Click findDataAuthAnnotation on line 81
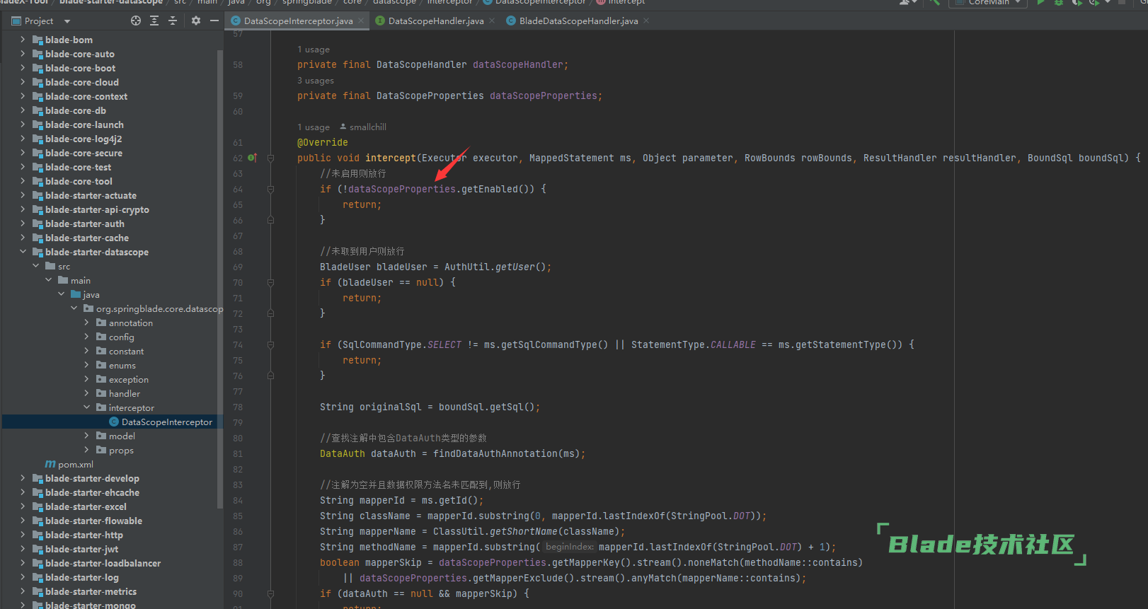 click(495, 453)
